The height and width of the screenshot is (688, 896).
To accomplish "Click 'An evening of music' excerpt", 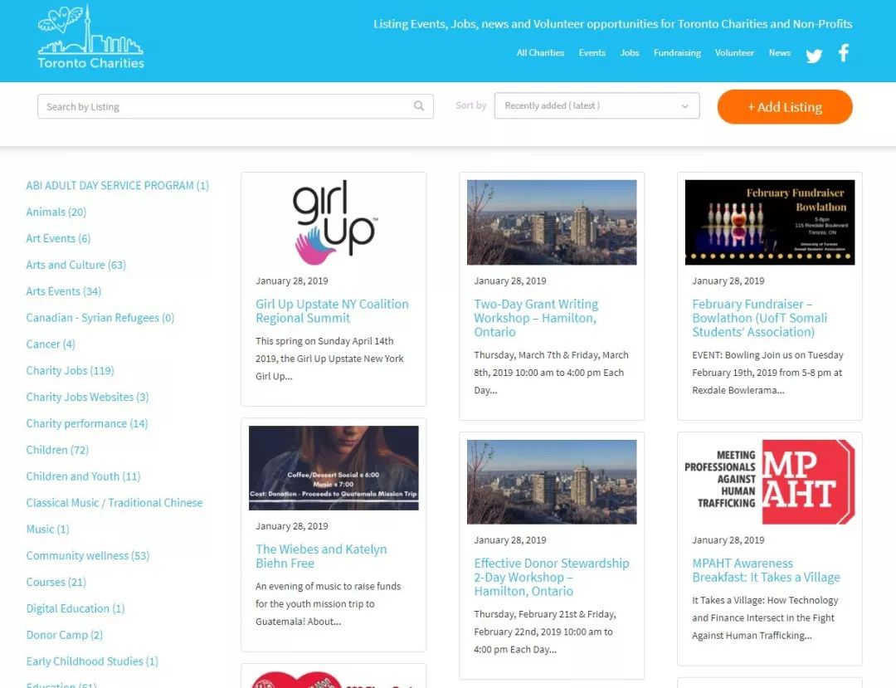I will (x=328, y=604).
